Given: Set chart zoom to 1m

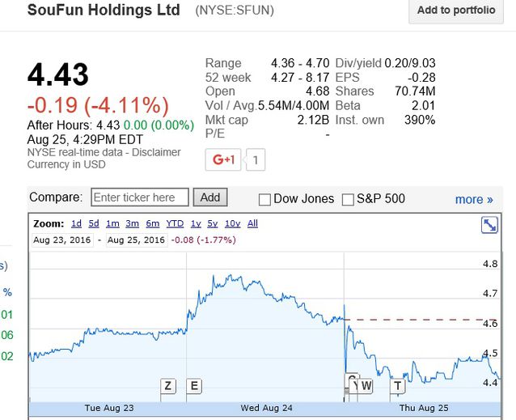Looking at the screenshot, I should (x=112, y=223).
